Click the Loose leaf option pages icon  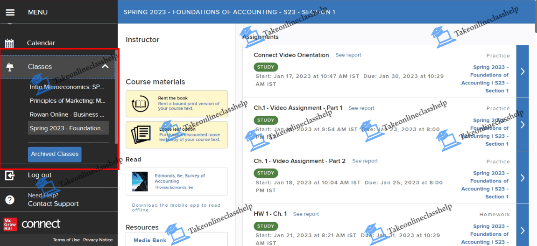pos(141,134)
